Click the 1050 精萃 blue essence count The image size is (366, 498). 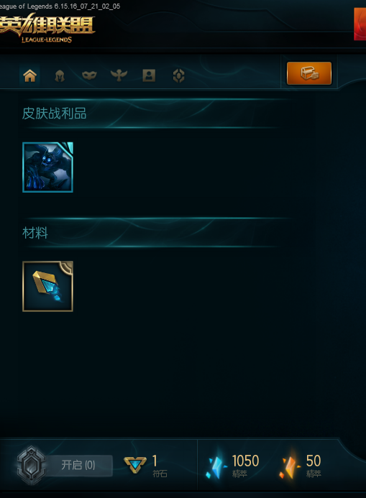pyautogui.click(x=245, y=466)
